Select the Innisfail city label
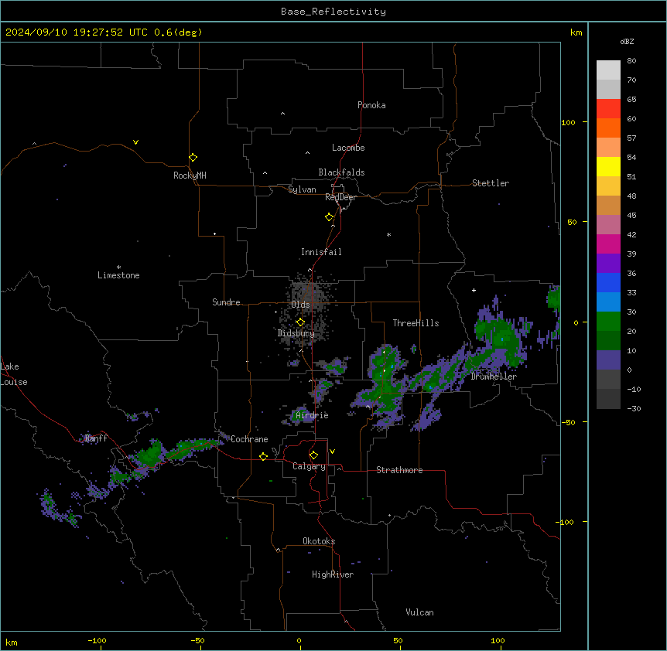Image resolution: width=667 pixels, height=651 pixels. 321,252
